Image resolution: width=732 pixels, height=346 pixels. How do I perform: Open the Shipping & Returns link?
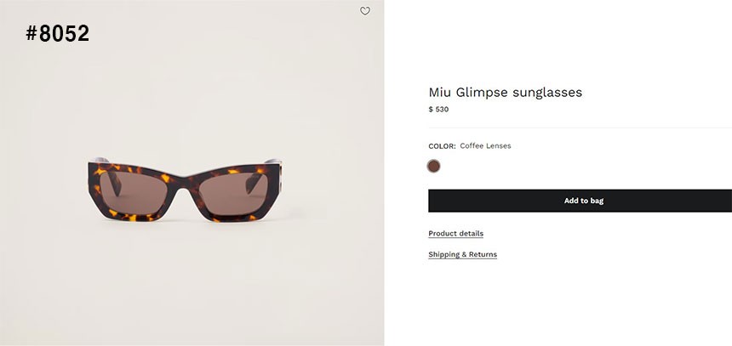(462, 255)
